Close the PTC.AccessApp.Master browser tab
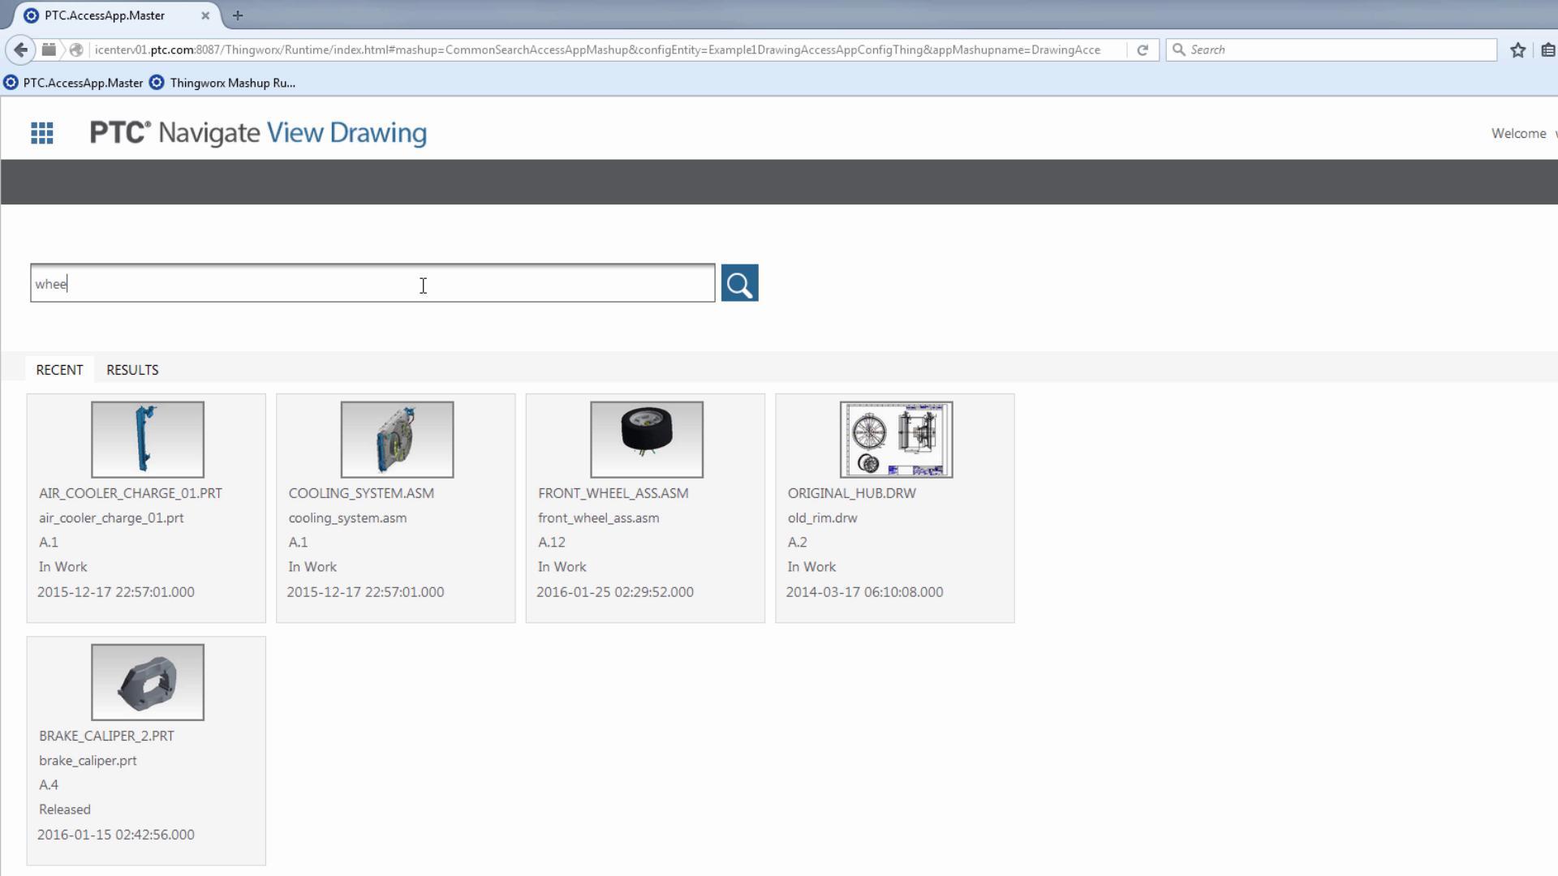 205,15
